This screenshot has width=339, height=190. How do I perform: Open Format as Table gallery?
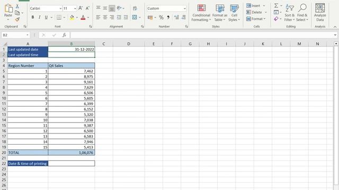click(220, 13)
